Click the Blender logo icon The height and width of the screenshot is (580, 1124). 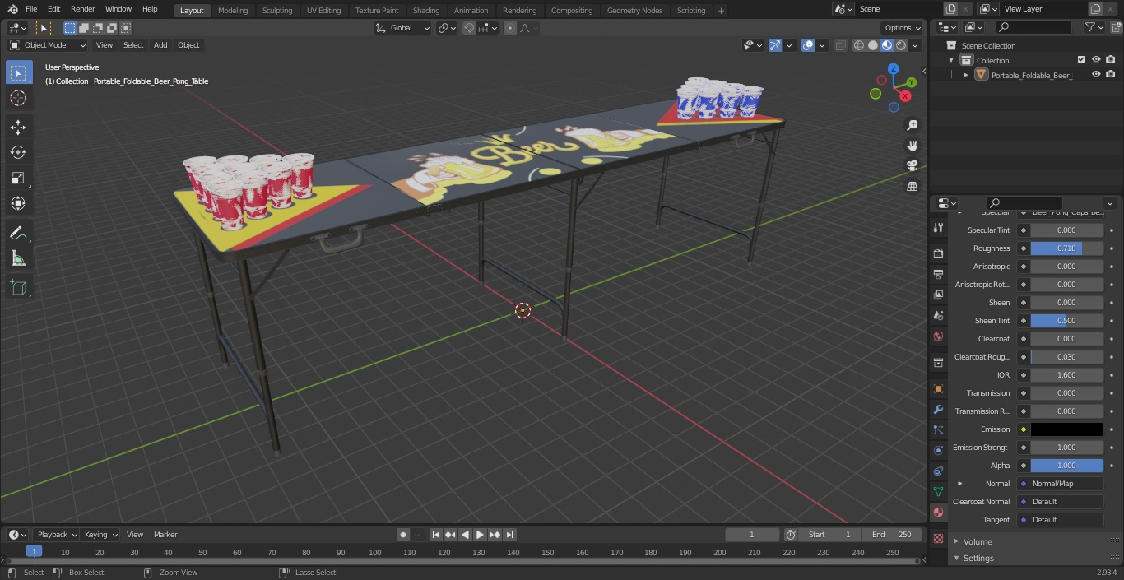point(12,9)
